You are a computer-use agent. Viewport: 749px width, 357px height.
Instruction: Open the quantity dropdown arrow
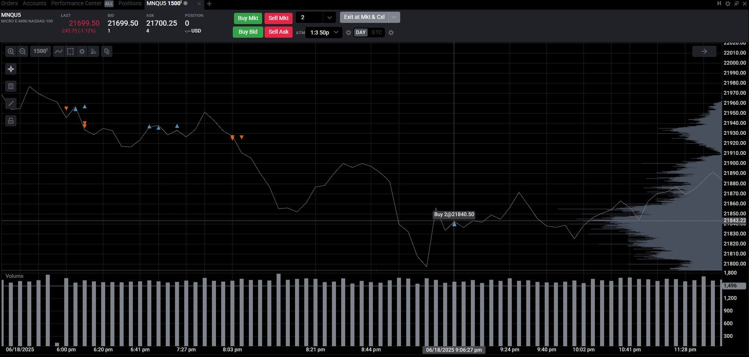(x=330, y=18)
